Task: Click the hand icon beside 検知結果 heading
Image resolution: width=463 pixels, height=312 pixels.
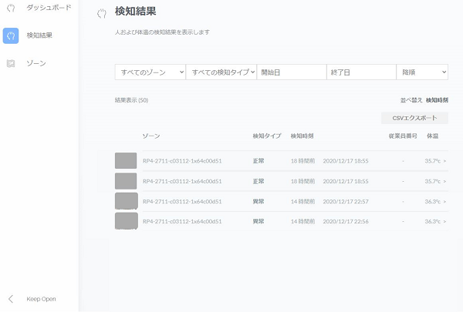Action: pos(102,14)
